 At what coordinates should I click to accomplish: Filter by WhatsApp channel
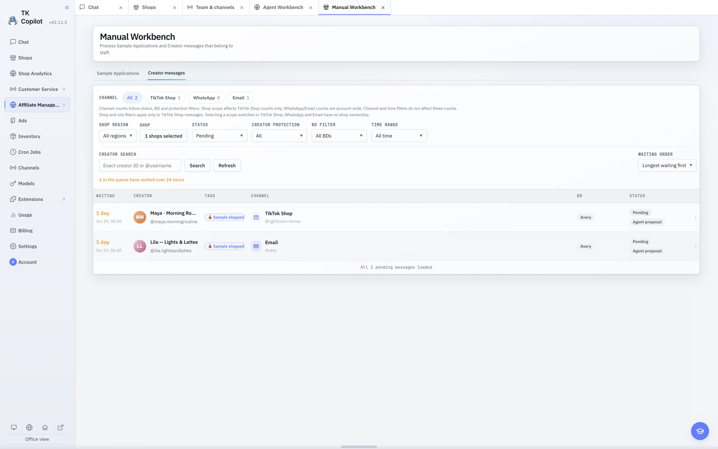[x=206, y=98]
